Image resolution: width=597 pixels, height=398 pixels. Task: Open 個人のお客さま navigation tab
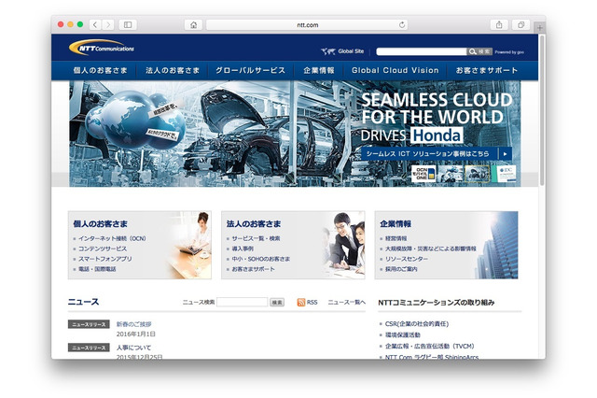(x=100, y=70)
